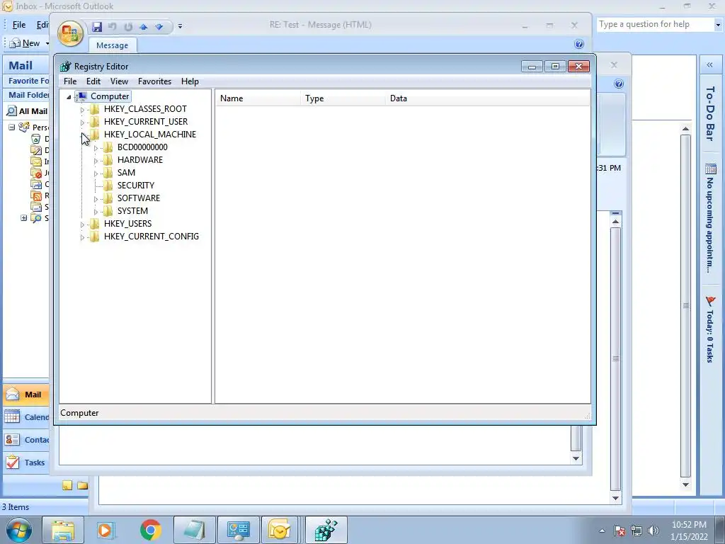The image size is (725, 544).
Task: Click the Name column header
Action: point(258,98)
